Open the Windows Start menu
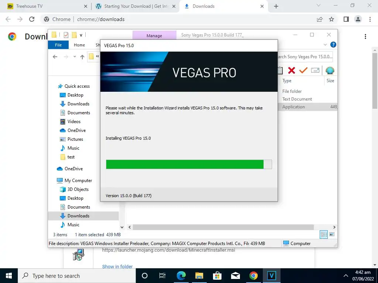The height and width of the screenshot is (283, 378). point(9,276)
